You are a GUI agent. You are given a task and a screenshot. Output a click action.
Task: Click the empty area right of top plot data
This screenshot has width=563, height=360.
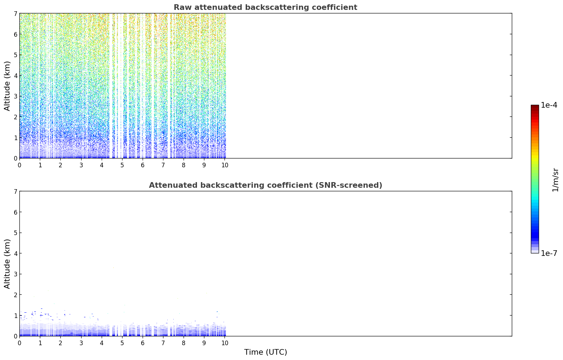[x=369, y=86]
